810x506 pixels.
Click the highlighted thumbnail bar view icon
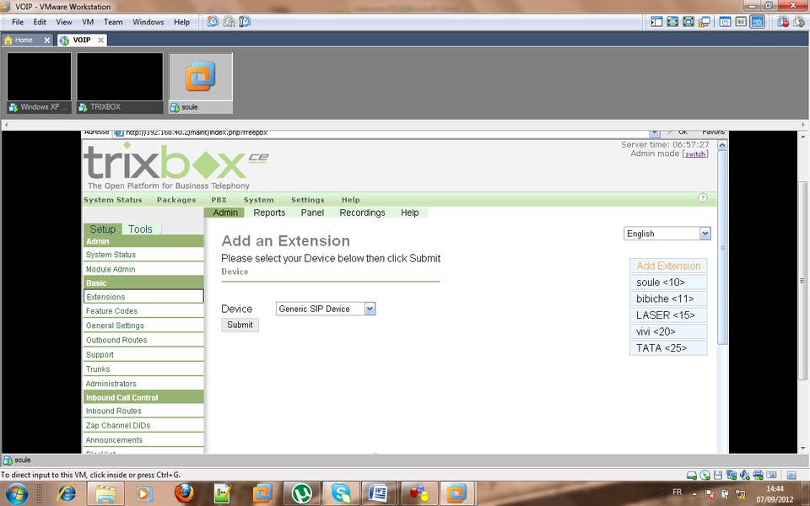click(x=758, y=22)
